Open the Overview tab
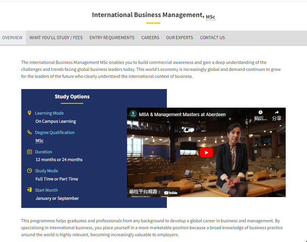 click(12, 38)
